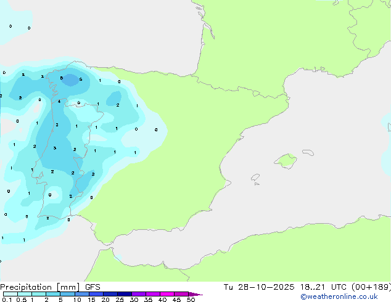Click the 'Precipitation [mm]' title text
This screenshot has width=391, height=302.
coord(40,287)
